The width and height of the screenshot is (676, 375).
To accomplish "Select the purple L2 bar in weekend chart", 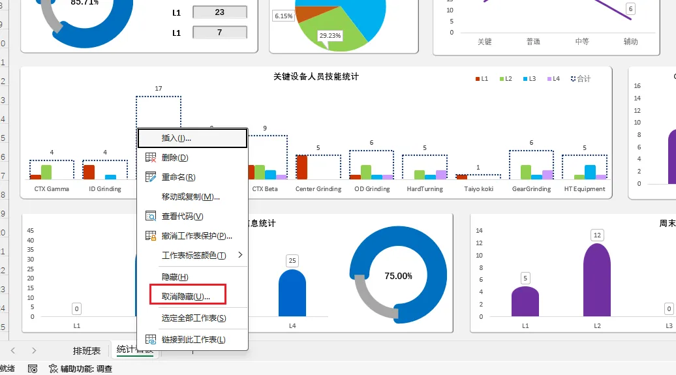I will point(597,280).
